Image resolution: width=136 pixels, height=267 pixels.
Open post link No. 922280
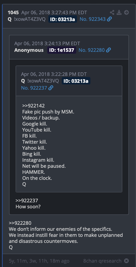[91, 50]
